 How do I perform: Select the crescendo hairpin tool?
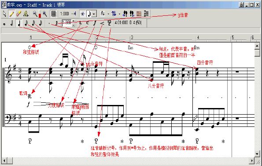coord(102,23)
